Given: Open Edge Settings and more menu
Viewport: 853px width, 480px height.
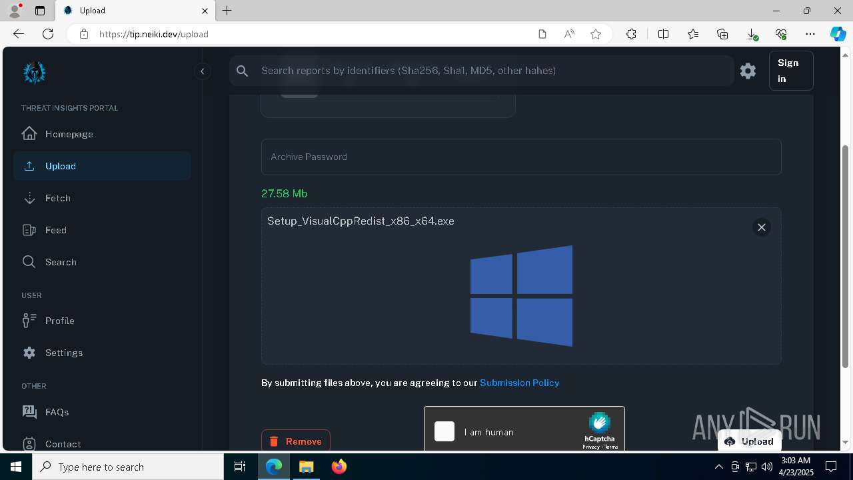Looking at the screenshot, I should point(810,34).
